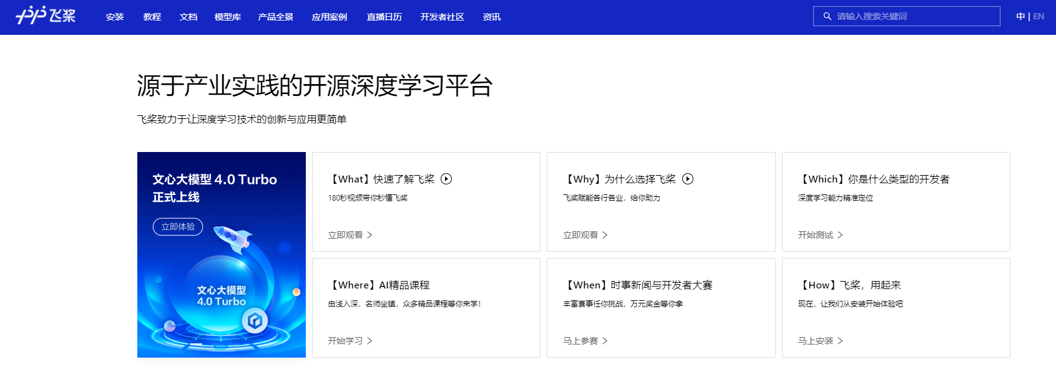
Task: Open the 【Where】AI精品课程 card title
Action: 379,285
